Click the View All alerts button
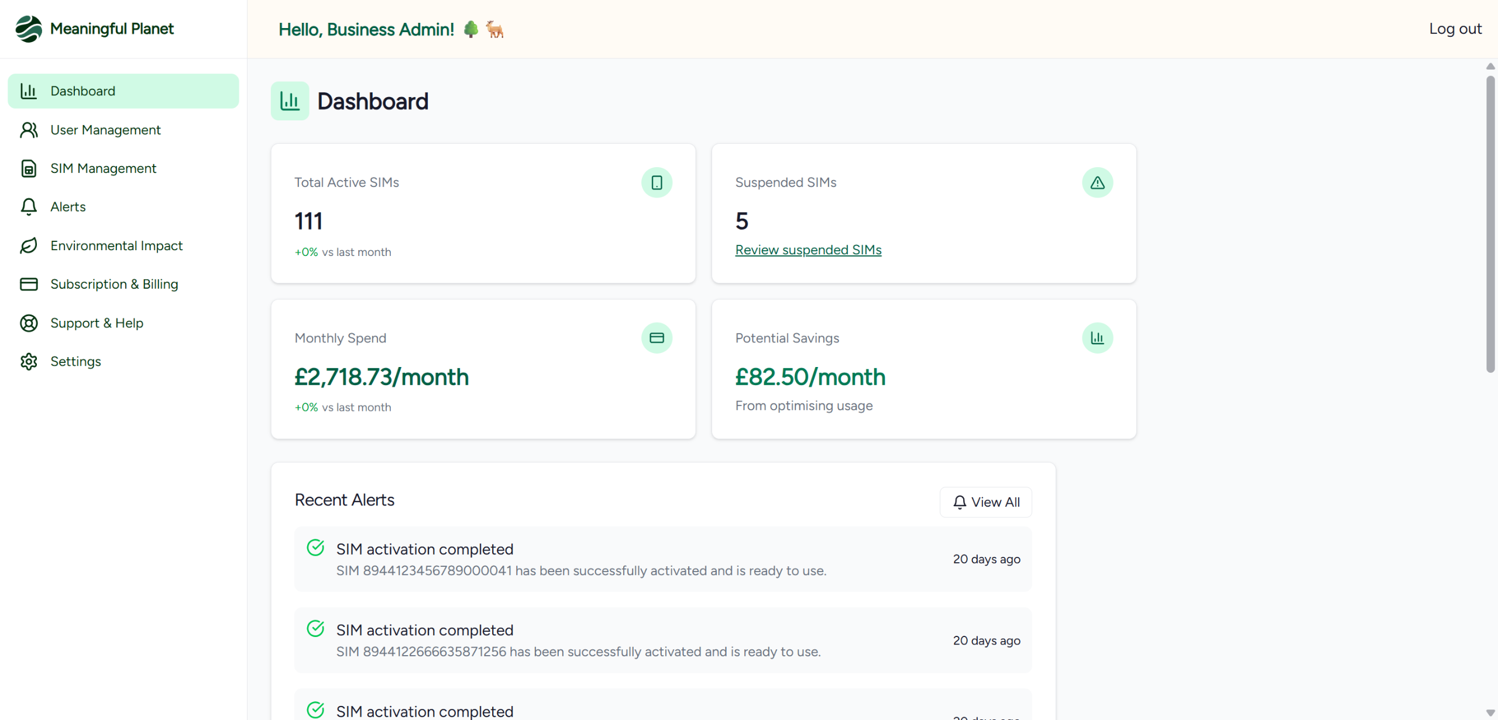This screenshot has width=1498, height=720. point(985,502)
